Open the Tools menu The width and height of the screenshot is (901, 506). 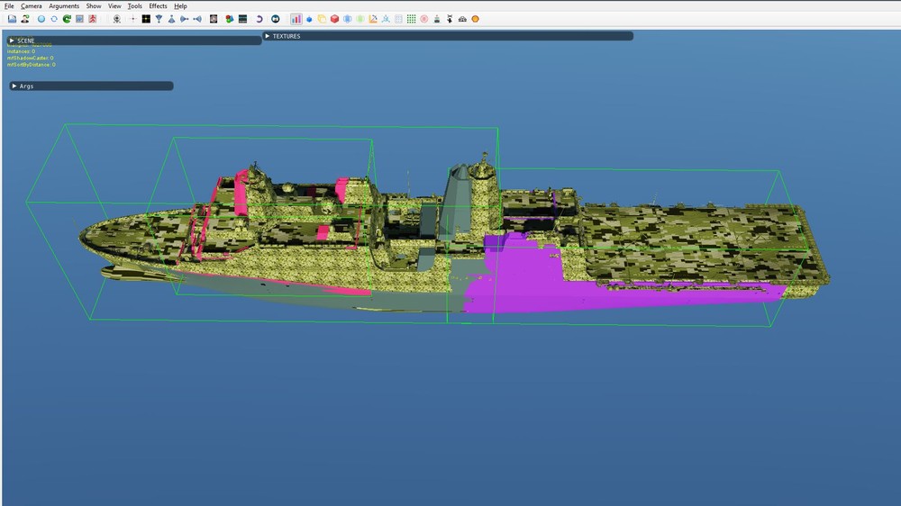pyautogui.click(x=134, y=5)
